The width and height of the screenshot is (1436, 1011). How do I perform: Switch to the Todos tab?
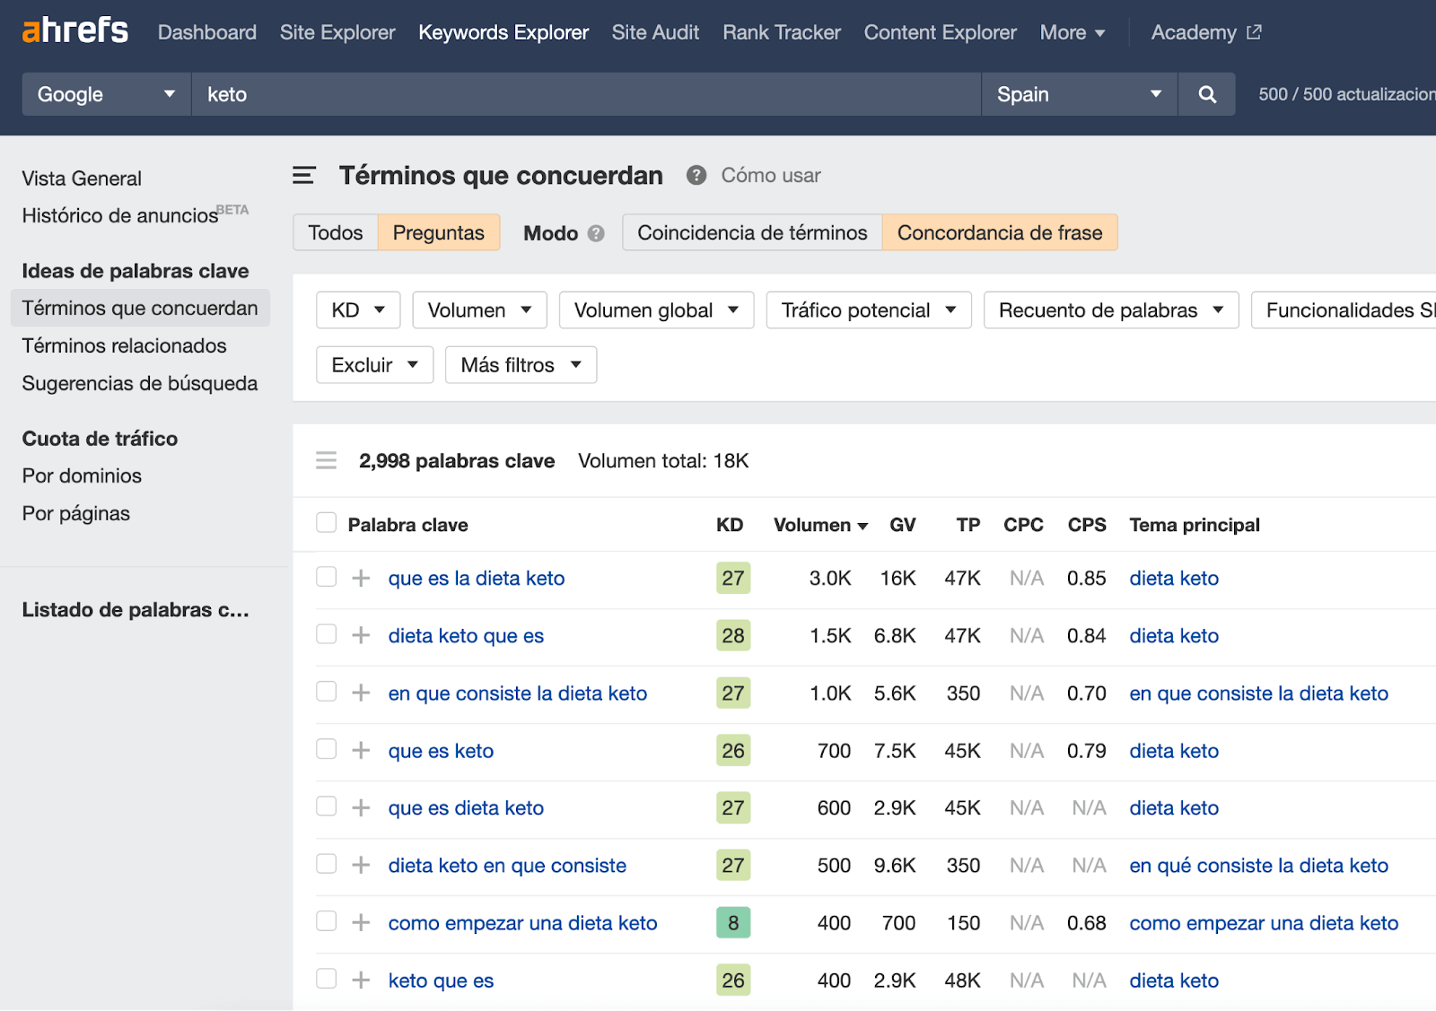tap(336, 233)
